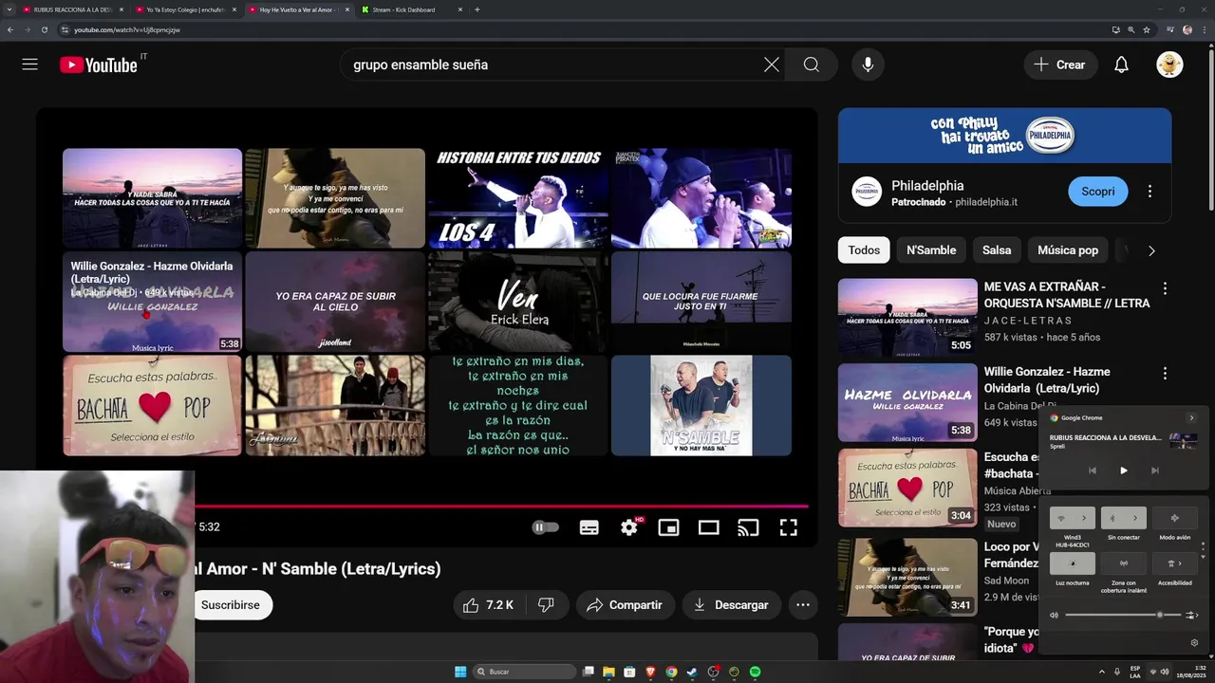
Task: Click the Windows Start button
Action: 460,672
